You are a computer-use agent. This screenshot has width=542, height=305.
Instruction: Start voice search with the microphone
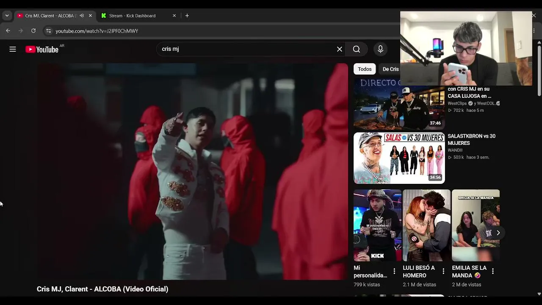click(380, 49)
